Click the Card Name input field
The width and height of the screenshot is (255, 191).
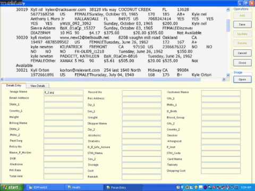pyautogui.click(x=220, y=159)
